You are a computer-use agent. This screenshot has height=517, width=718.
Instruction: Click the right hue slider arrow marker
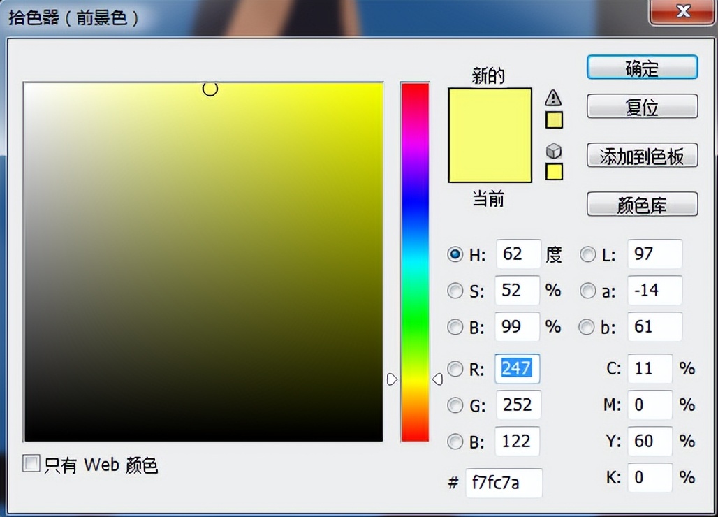437,379
